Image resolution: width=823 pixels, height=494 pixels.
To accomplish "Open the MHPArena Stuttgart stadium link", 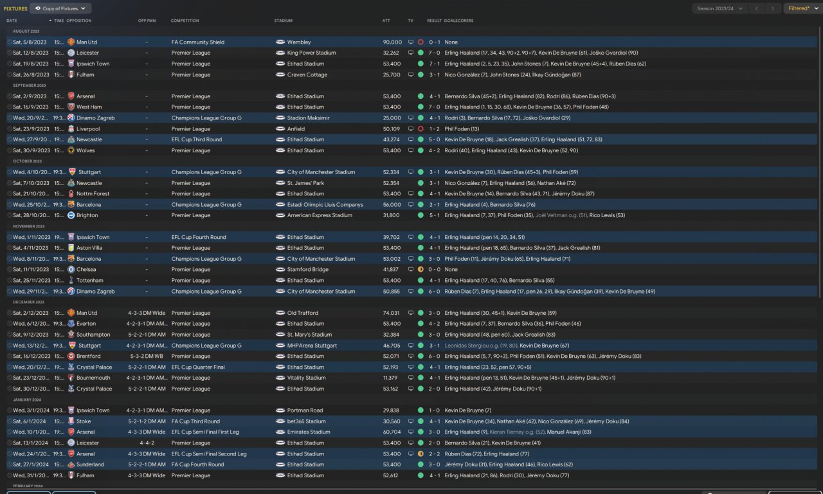I will tap(312, 346).
